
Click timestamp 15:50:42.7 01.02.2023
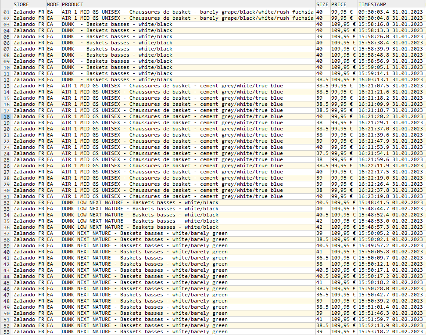(390, 295)
